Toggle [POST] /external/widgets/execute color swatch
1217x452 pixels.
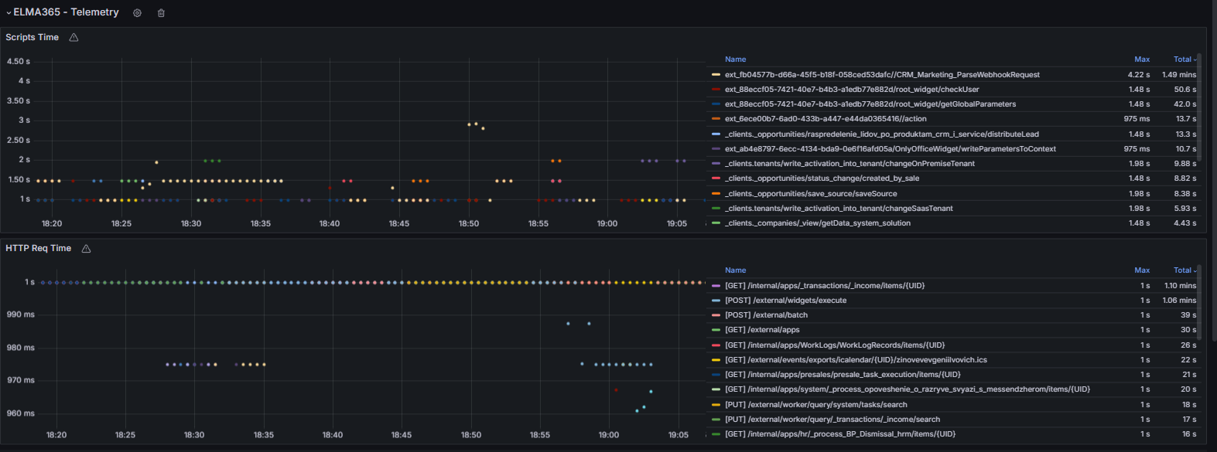716,301
